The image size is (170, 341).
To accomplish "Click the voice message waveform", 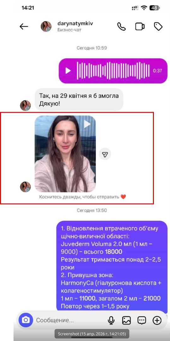I will 113,71.
